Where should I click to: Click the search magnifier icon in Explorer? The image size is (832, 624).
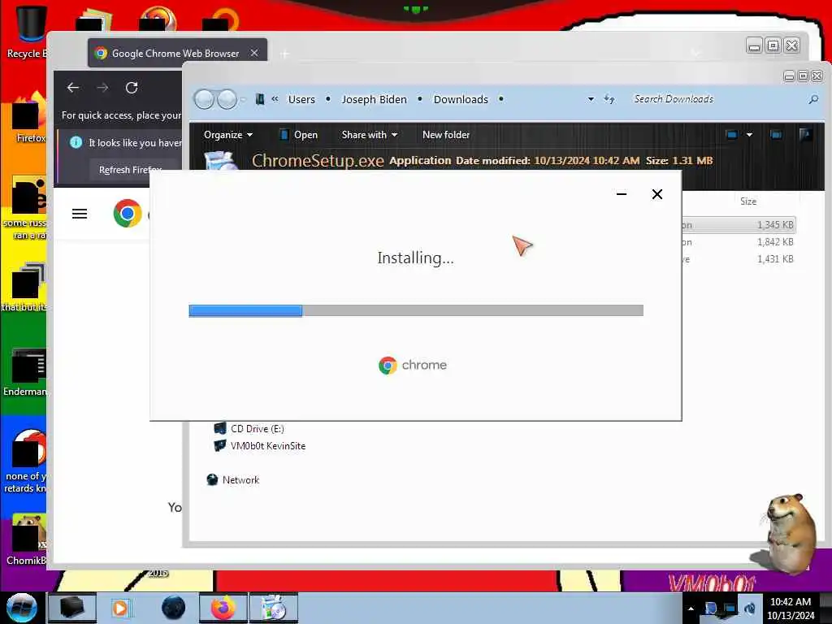coord(813,99)
